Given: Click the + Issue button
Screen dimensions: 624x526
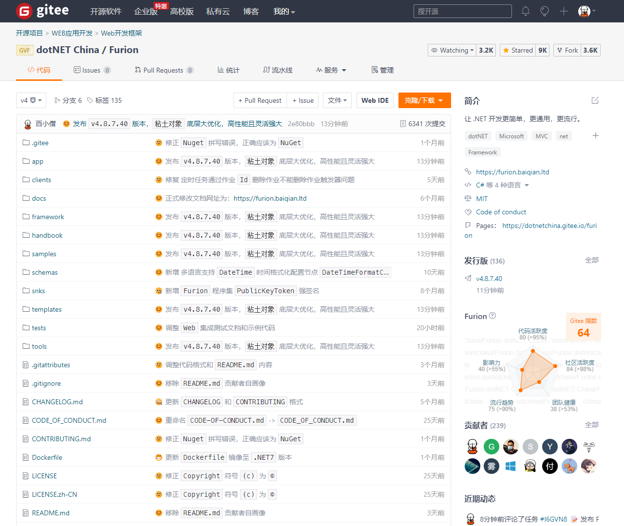Looking at the screenshot, I should click(x=303, y=100).
